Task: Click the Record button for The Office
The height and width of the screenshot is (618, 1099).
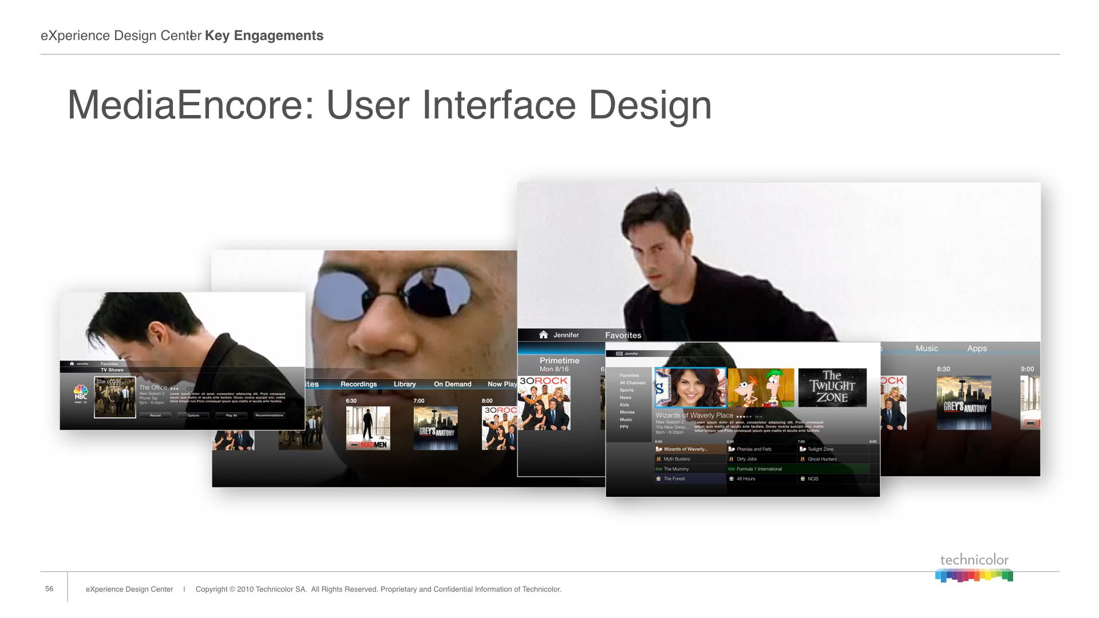Action: (x=155, y=415)
